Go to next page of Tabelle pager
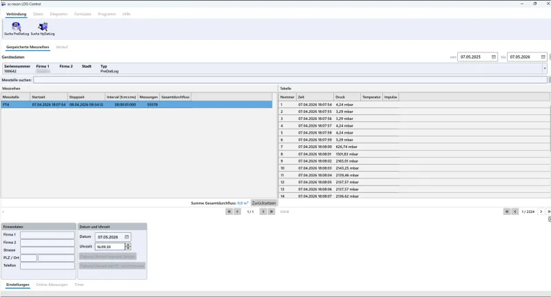 pos(541,212)
